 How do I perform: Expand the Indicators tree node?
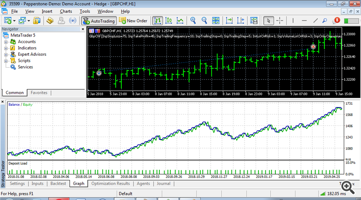pos(6,48)
